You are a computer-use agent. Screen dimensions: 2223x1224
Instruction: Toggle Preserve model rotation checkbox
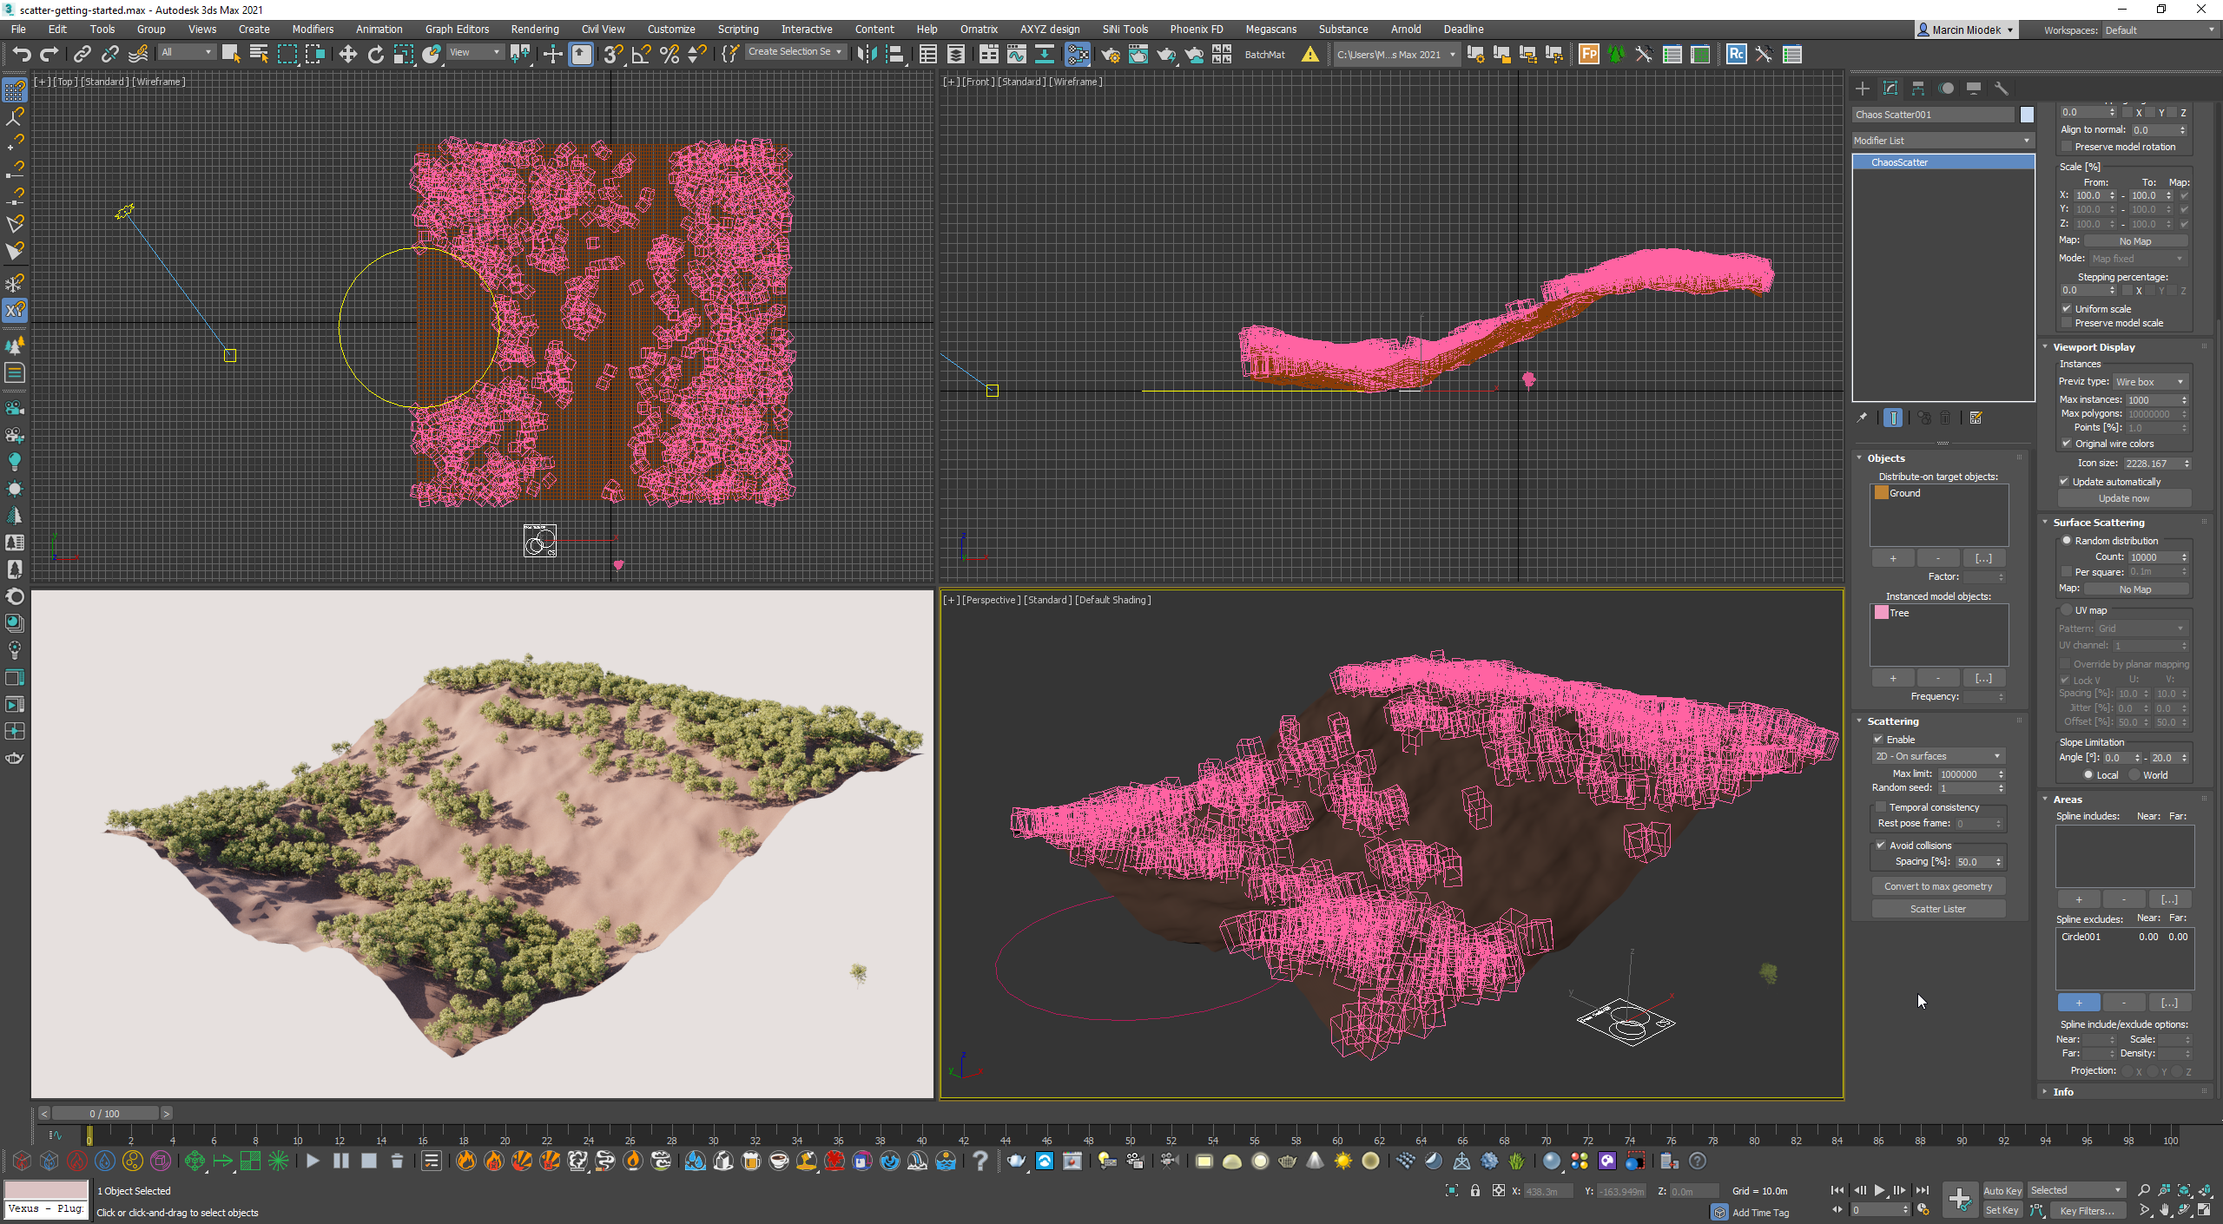(x=2067, y=147)
